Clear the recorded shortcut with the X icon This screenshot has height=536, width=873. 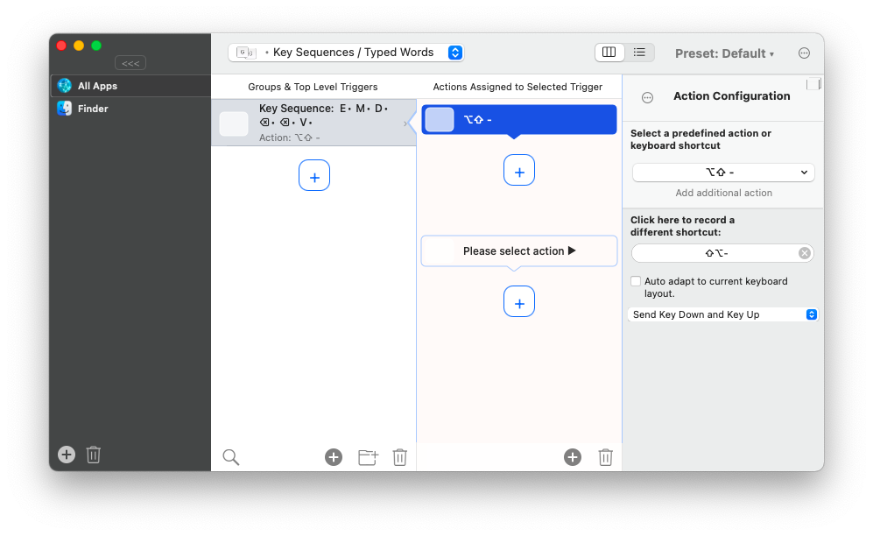coord(804,252)
